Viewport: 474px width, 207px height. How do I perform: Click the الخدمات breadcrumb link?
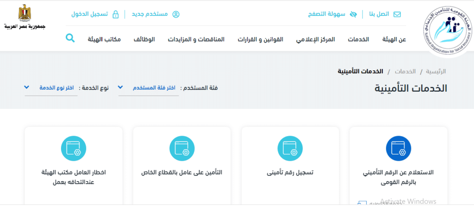405,71
